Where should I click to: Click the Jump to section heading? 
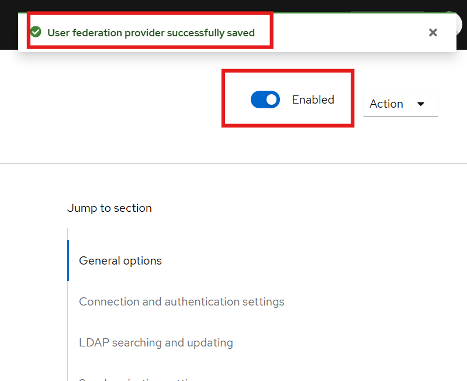[x=109, y=208]
